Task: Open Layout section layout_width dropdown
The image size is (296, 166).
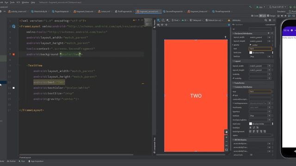Action: pyautogui.click(x=269, y=66)
